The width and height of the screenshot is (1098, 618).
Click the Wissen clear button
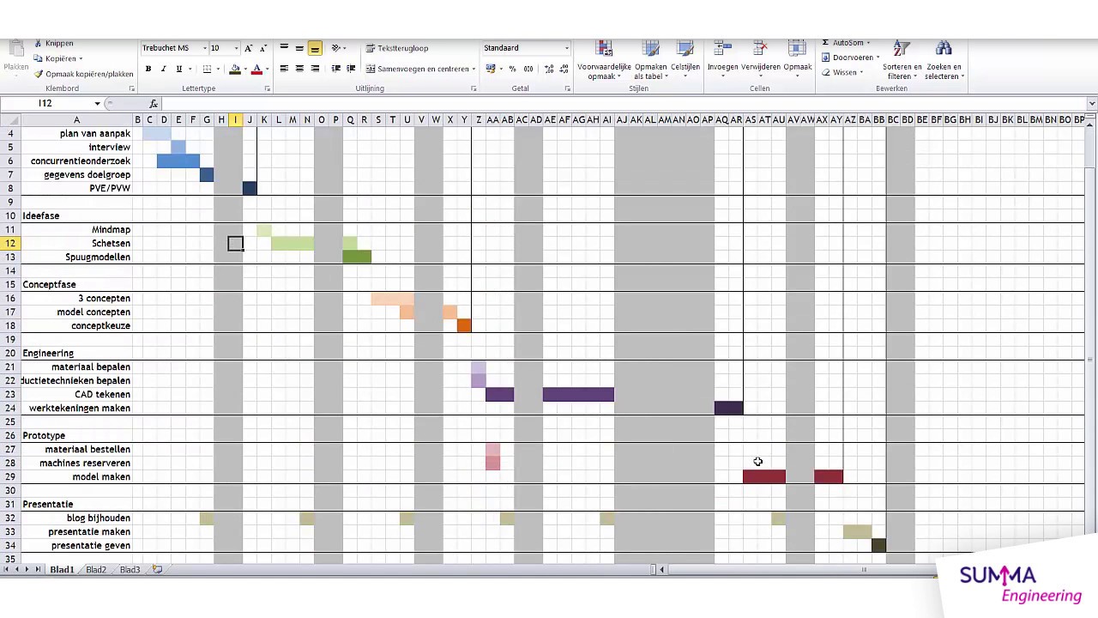[x=842, y=72]
